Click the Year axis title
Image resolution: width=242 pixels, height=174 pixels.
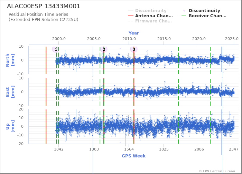pos(134,33)
